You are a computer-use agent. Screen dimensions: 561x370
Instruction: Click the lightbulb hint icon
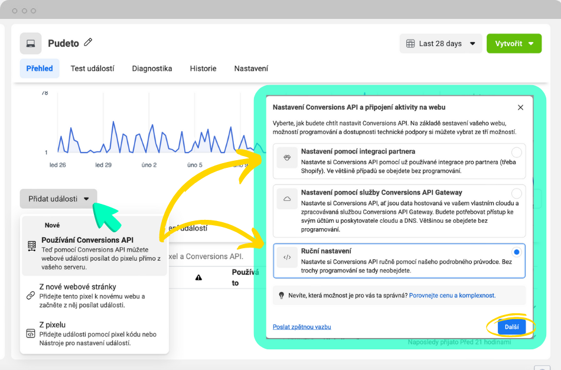click(x=281, y=296)
